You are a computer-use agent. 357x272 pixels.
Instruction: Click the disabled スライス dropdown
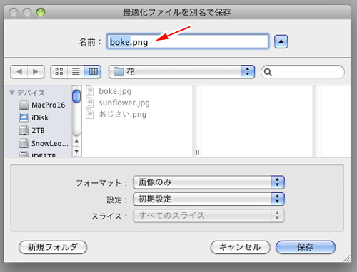208,216
